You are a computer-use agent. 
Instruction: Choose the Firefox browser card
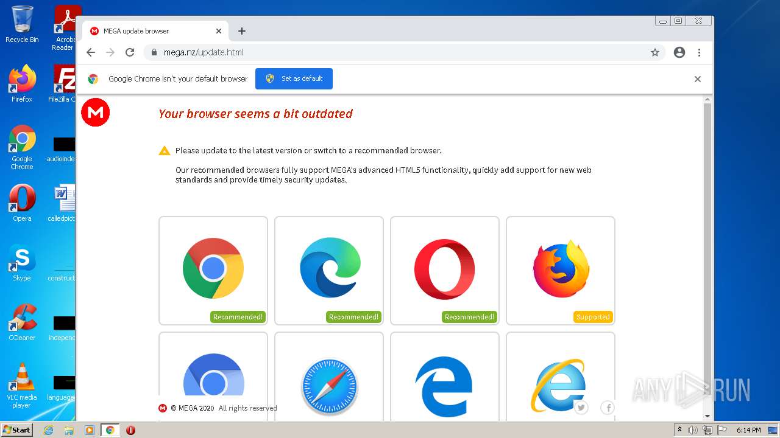coord(561,271)
